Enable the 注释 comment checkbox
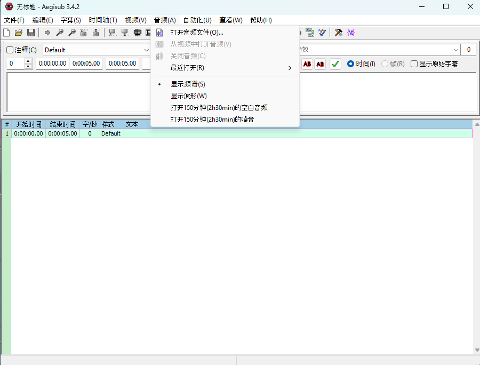 click(x=10, y=50)
